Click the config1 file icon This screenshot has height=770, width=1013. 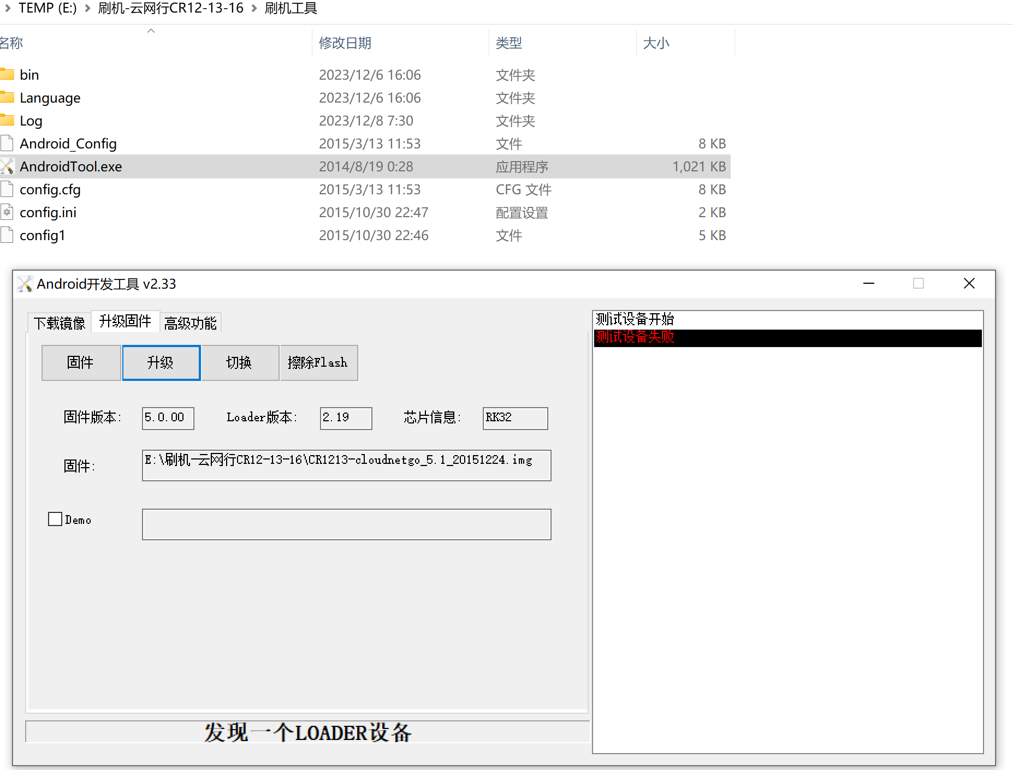[7, 235]
